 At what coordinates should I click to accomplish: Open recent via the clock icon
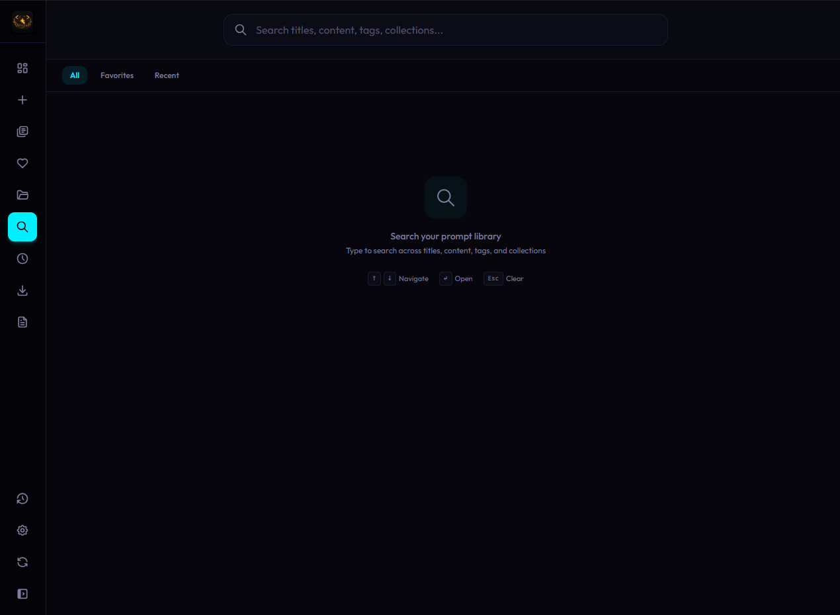[x=22, y=259]
